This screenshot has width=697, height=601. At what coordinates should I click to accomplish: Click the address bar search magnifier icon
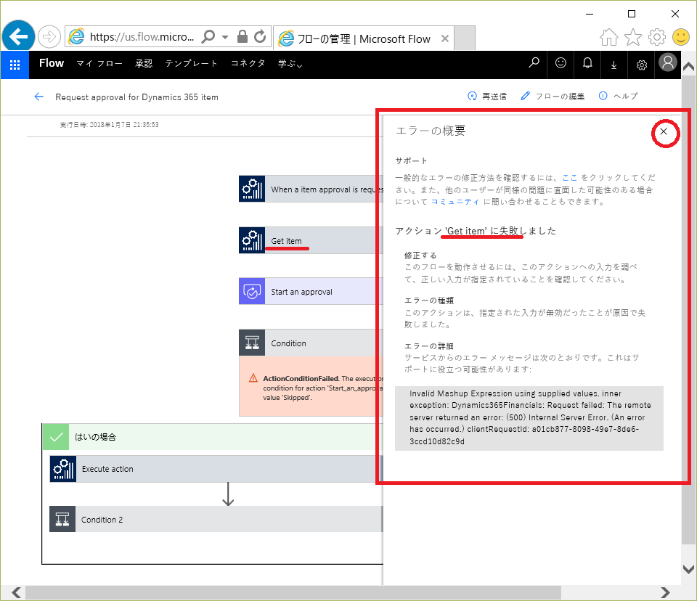coord(208,36)
